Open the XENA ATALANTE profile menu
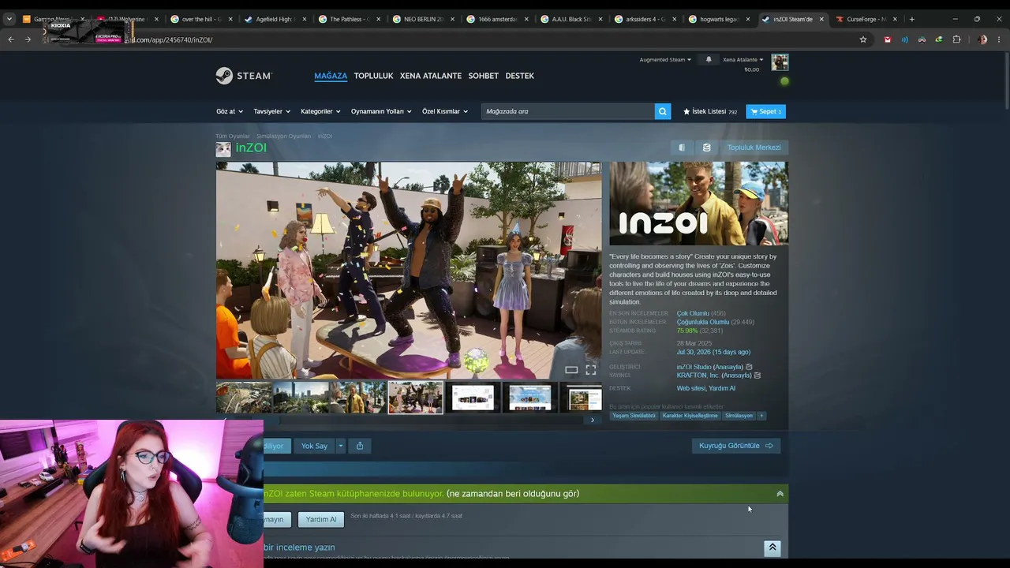 [x=431, y=76]
